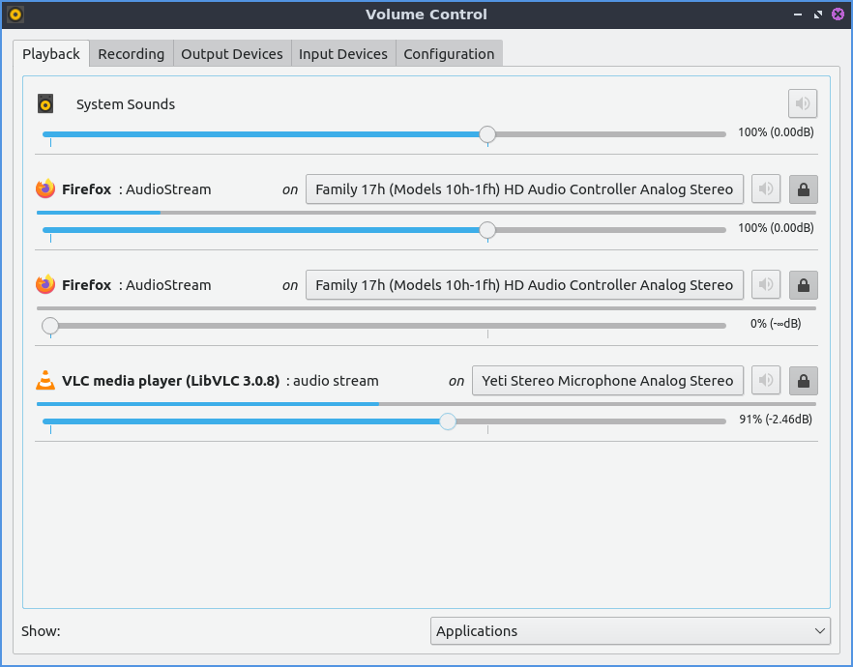Toggle channel lock for second Firefox stream
This screenshot has height=667, width=853.
[803, 285]
